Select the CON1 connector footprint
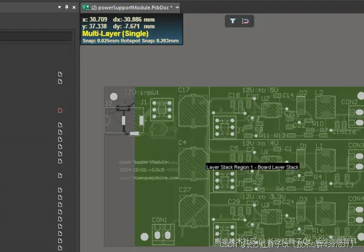This screenshot has height=252, width=364. (x=163, y=234)
